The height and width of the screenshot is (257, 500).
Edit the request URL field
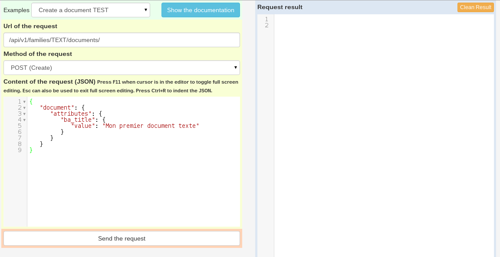[122, 40]
